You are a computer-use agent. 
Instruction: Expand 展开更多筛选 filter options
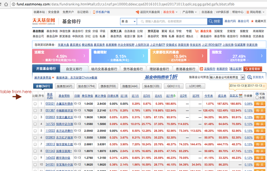[44, 78]
